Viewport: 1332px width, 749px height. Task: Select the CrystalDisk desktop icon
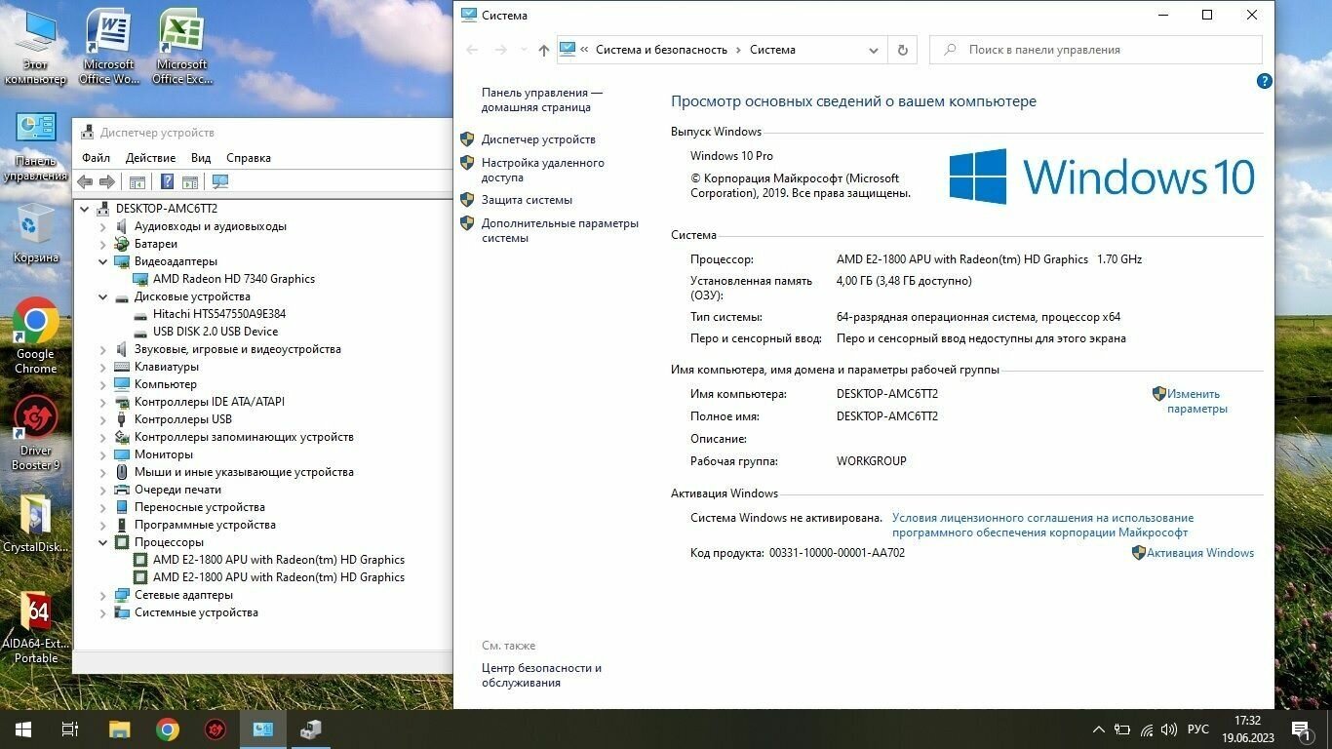[35, 524]
